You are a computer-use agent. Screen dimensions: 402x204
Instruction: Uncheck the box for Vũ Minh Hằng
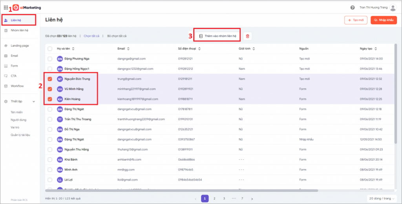coord(50,89)
